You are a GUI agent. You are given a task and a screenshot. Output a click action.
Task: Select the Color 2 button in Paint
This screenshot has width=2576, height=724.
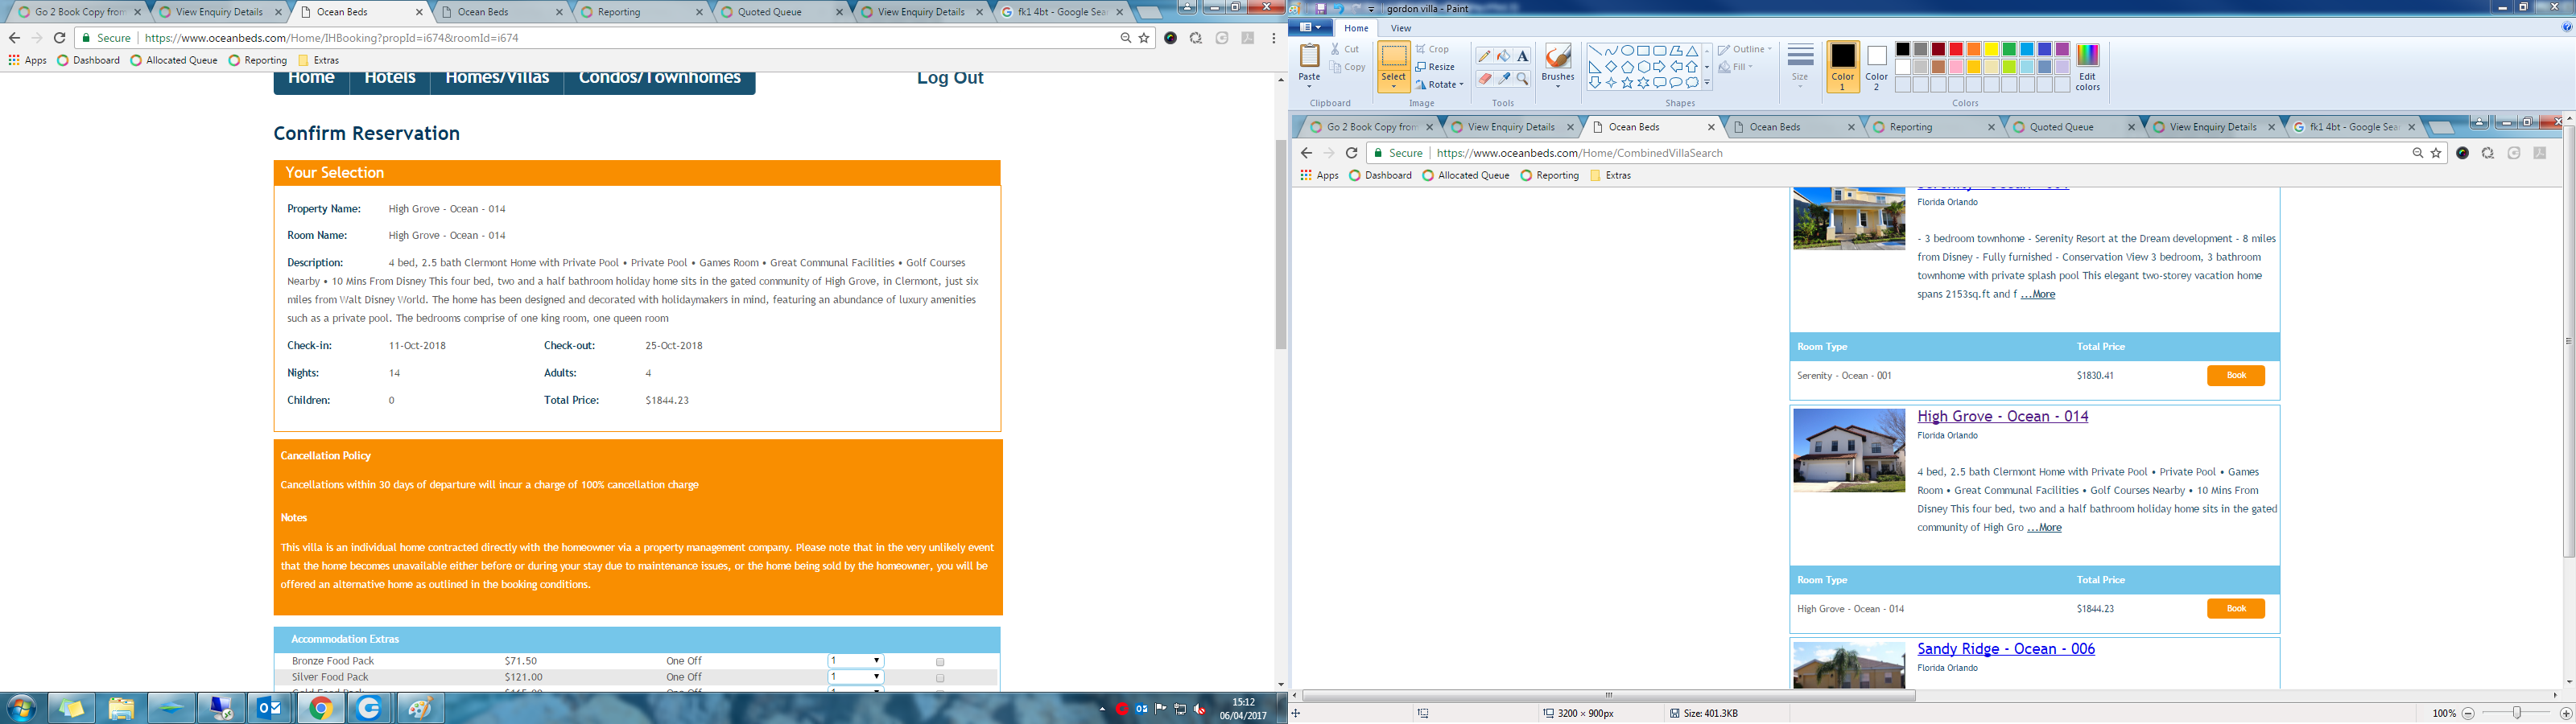click(x=1876, y=68)
